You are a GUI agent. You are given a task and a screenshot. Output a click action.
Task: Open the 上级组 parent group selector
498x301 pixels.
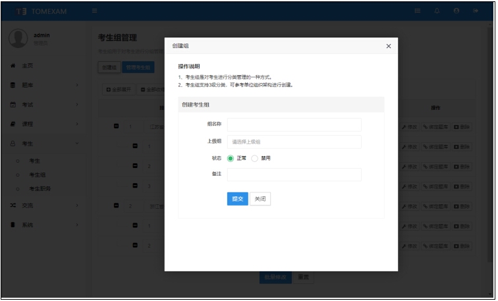(294, 142)
